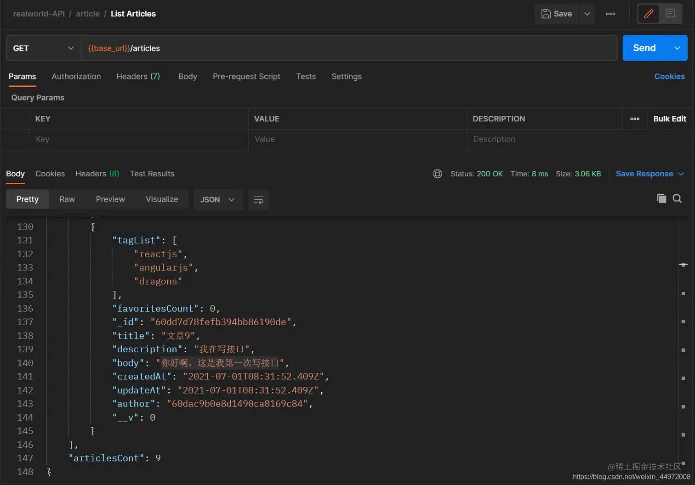Select the Pretty view
The width and height of the screenshot is (695, 485).
(x=28, y=199)
